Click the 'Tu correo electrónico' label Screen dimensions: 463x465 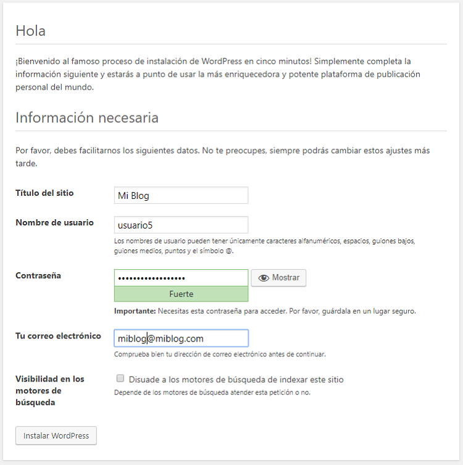point(58,336)
